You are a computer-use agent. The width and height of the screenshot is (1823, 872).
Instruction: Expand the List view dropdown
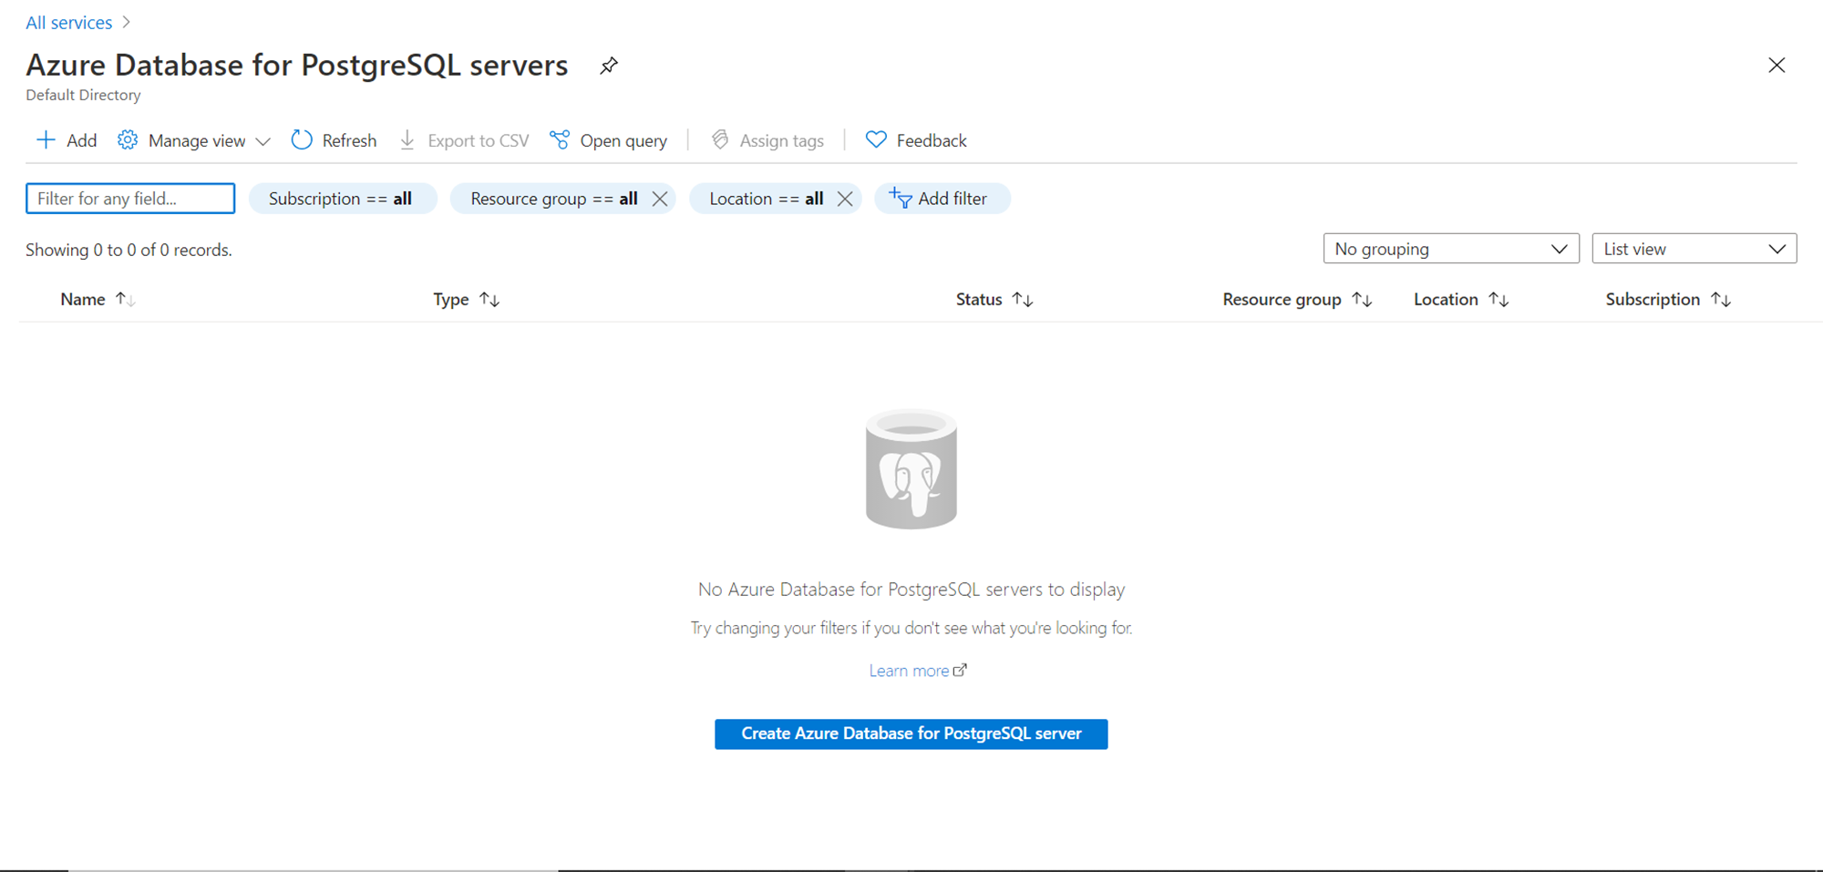pos(1694,249)
